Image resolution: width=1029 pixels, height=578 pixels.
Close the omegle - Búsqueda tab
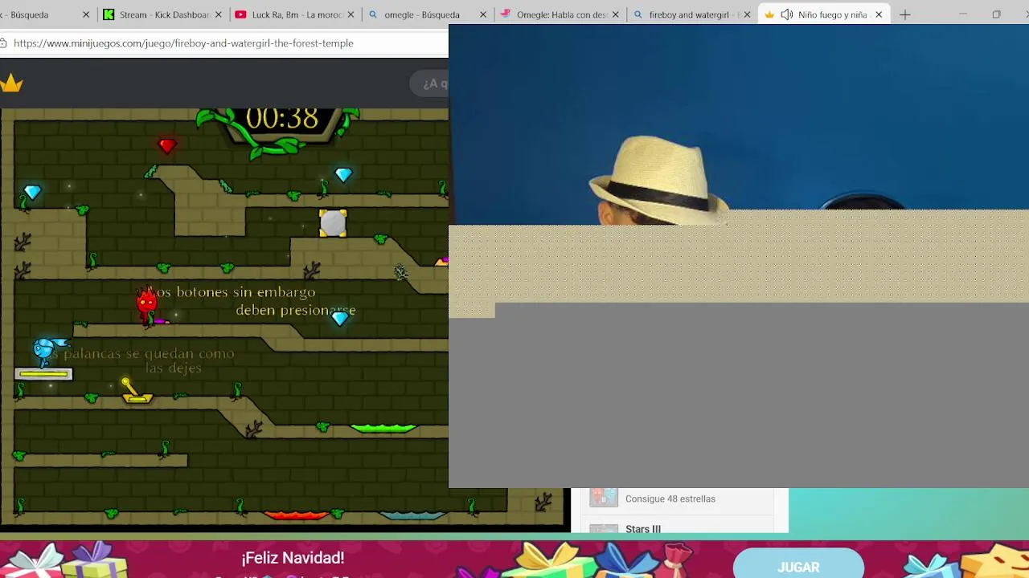[x=483, y=14]
